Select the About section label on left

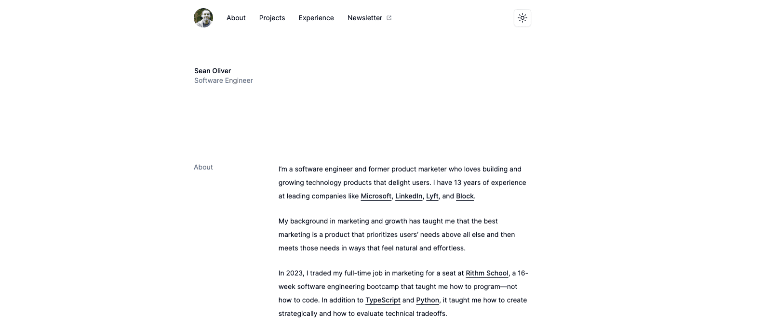coord(203,167)
